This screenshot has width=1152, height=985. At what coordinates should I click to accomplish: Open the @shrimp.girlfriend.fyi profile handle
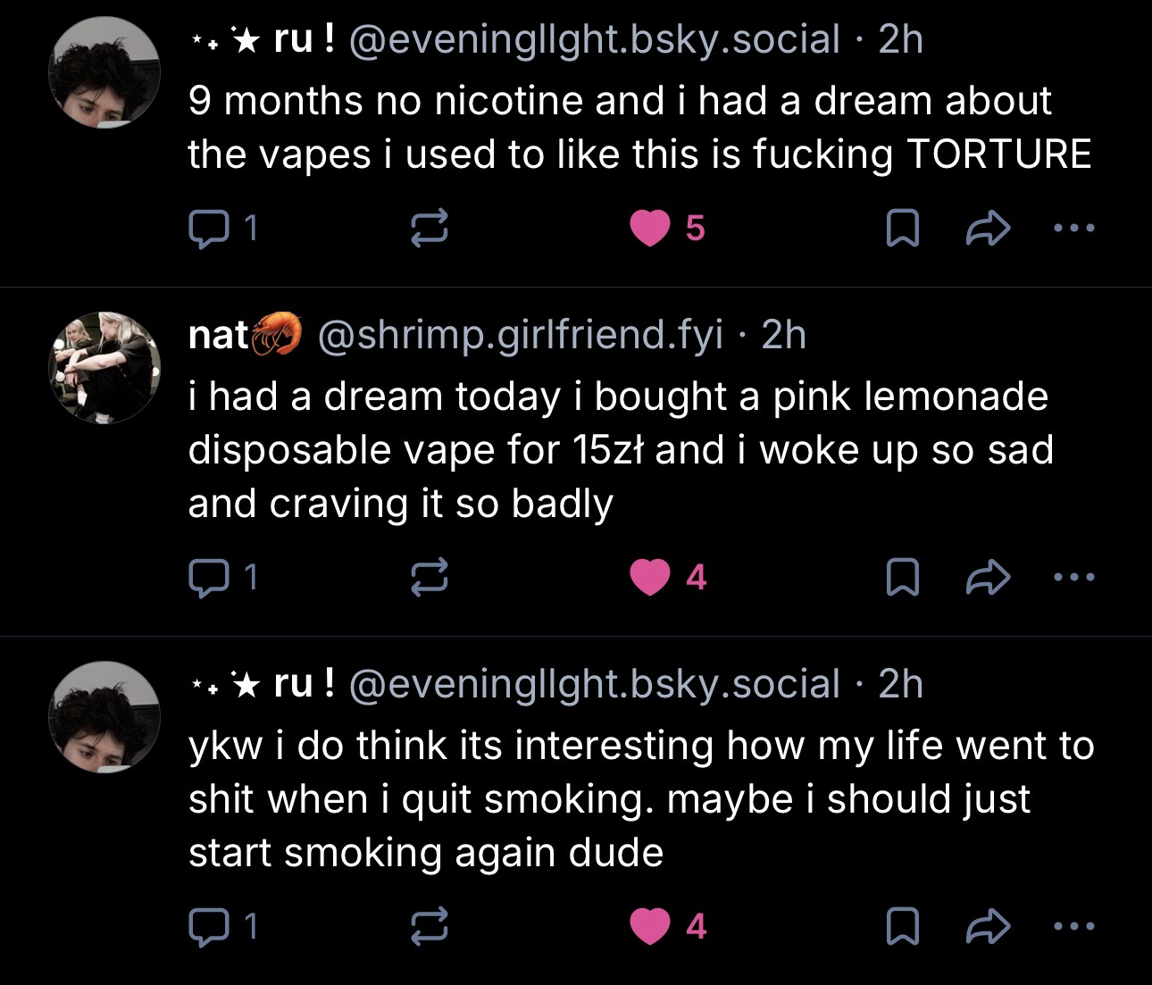520,335
